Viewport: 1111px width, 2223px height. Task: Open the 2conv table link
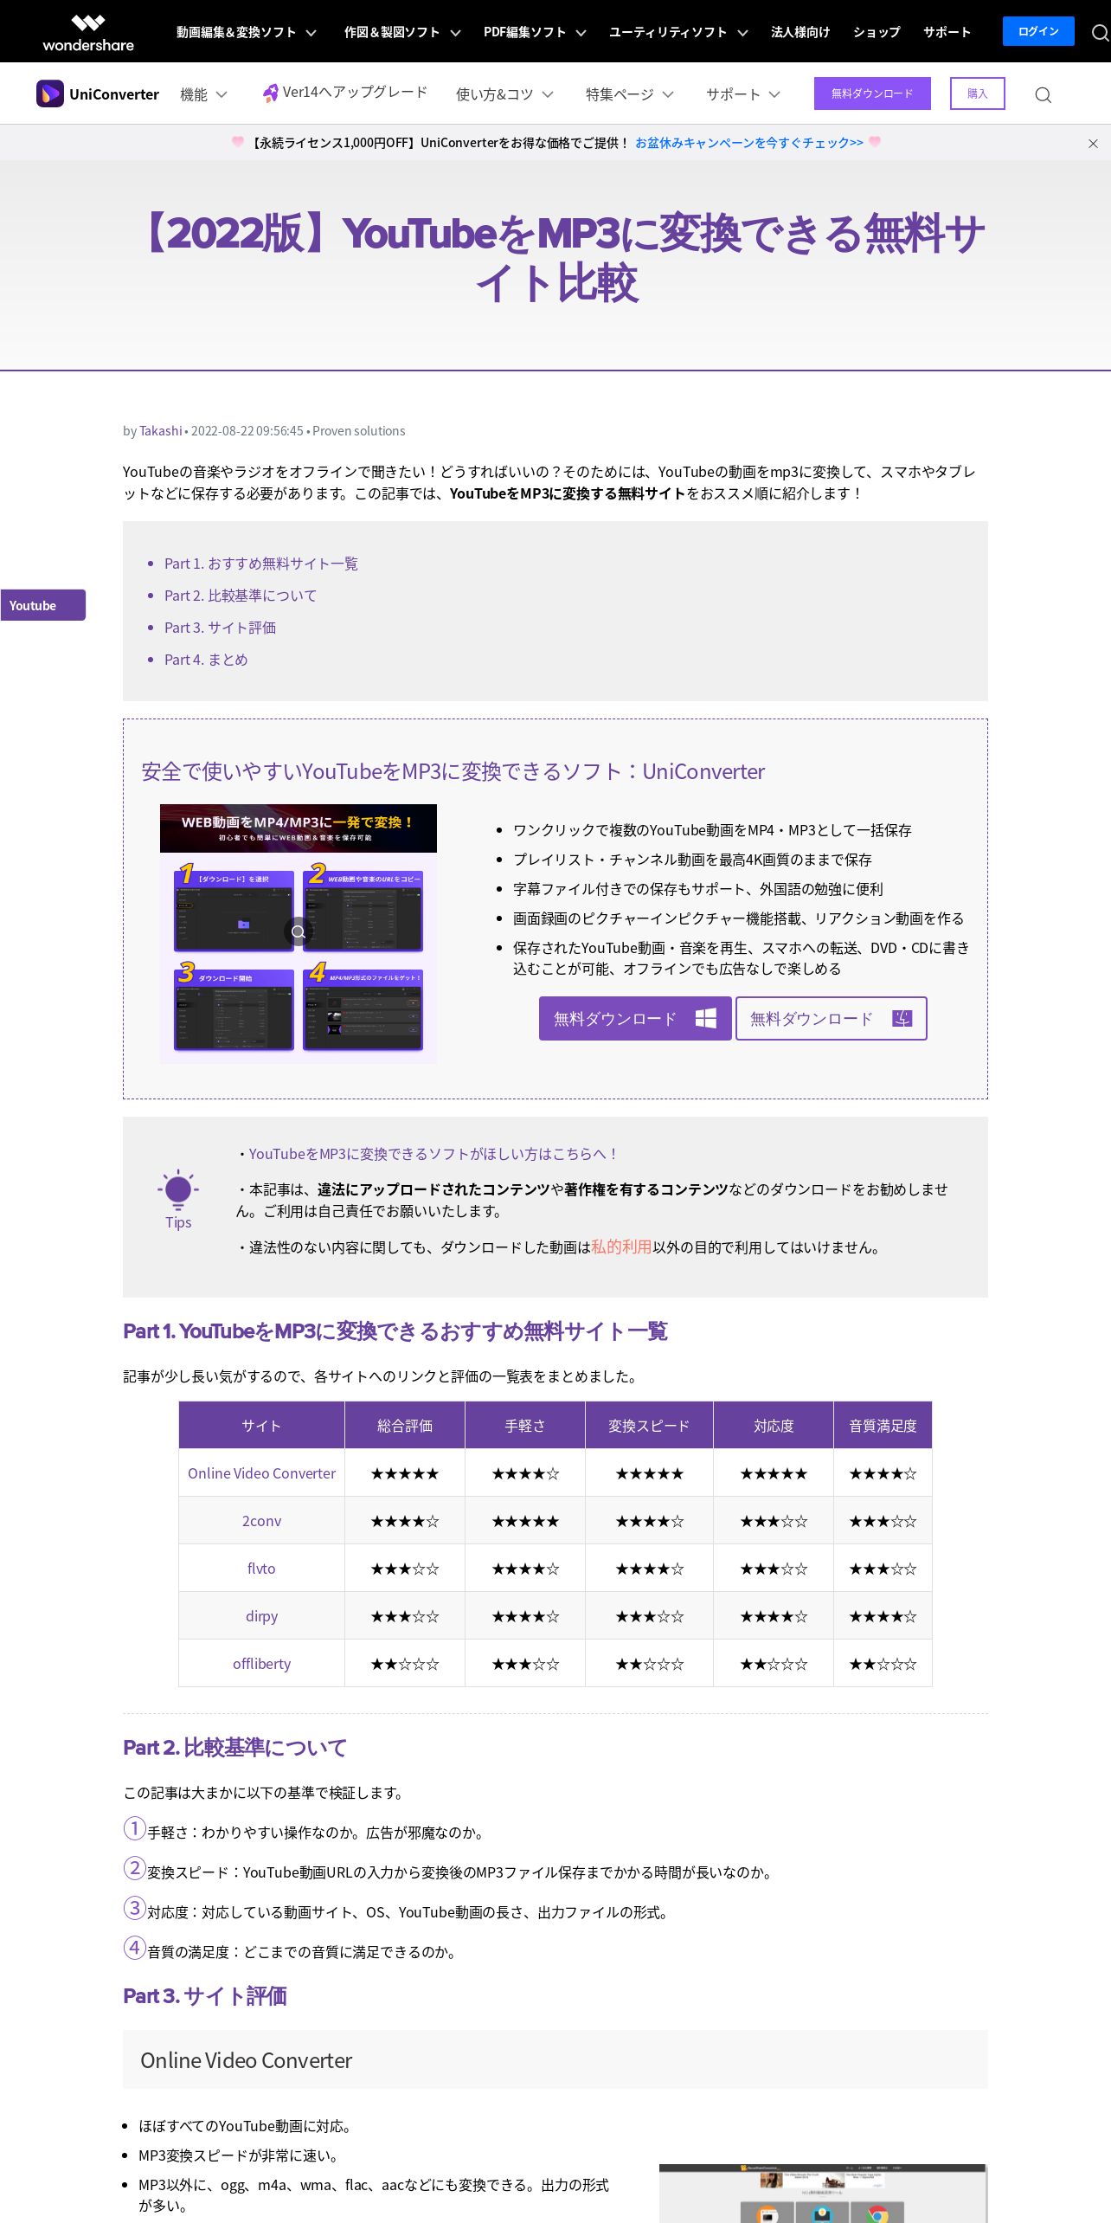tap(261, 1521)
